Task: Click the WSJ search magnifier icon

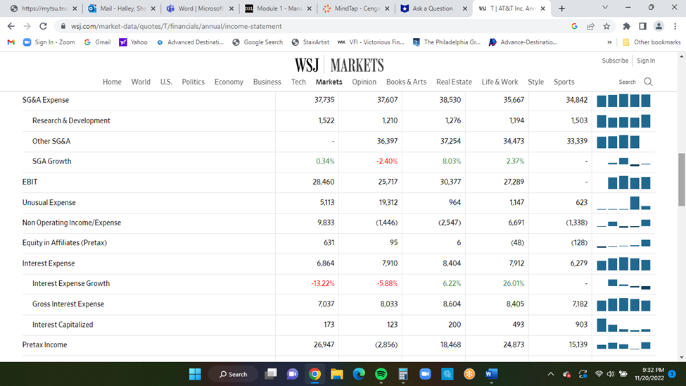Action: tap(649, 82)
